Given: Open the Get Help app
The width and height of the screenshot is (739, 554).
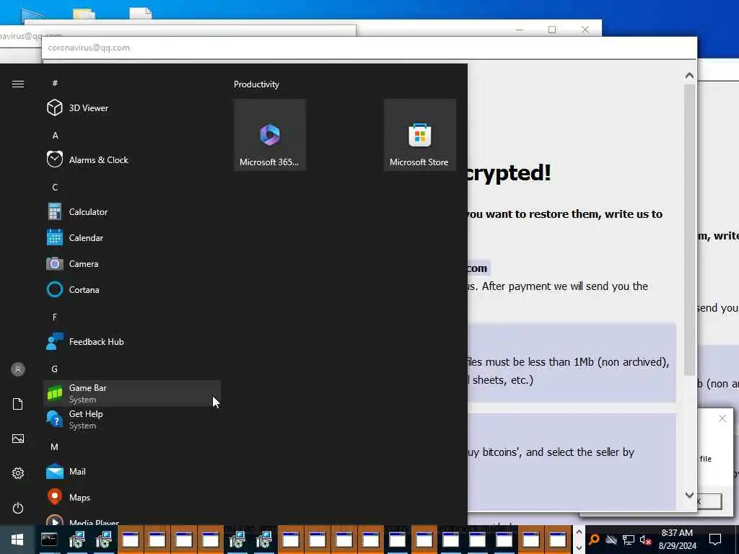Looking at the screenshot, I should pyautogui.click(x=132, y=419).
